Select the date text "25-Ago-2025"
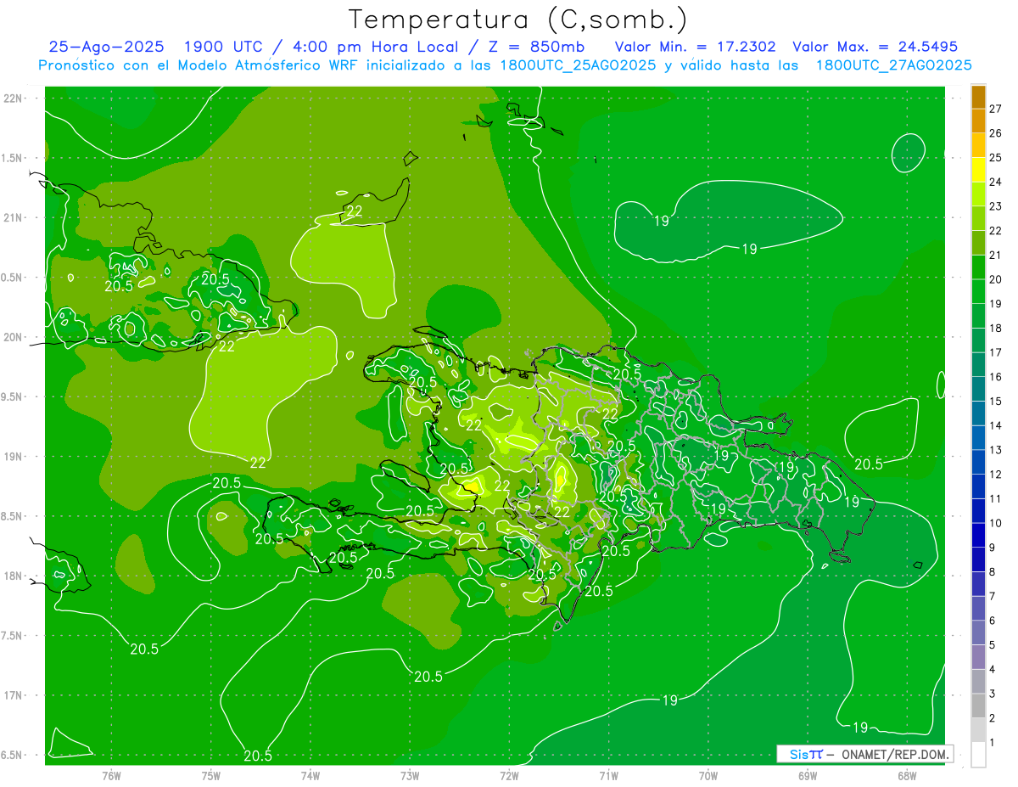 [x=107, y=48]
